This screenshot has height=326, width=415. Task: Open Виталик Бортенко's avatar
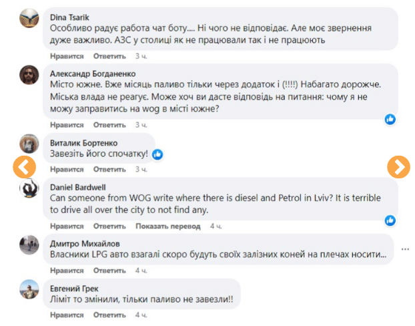pos(29,143)
